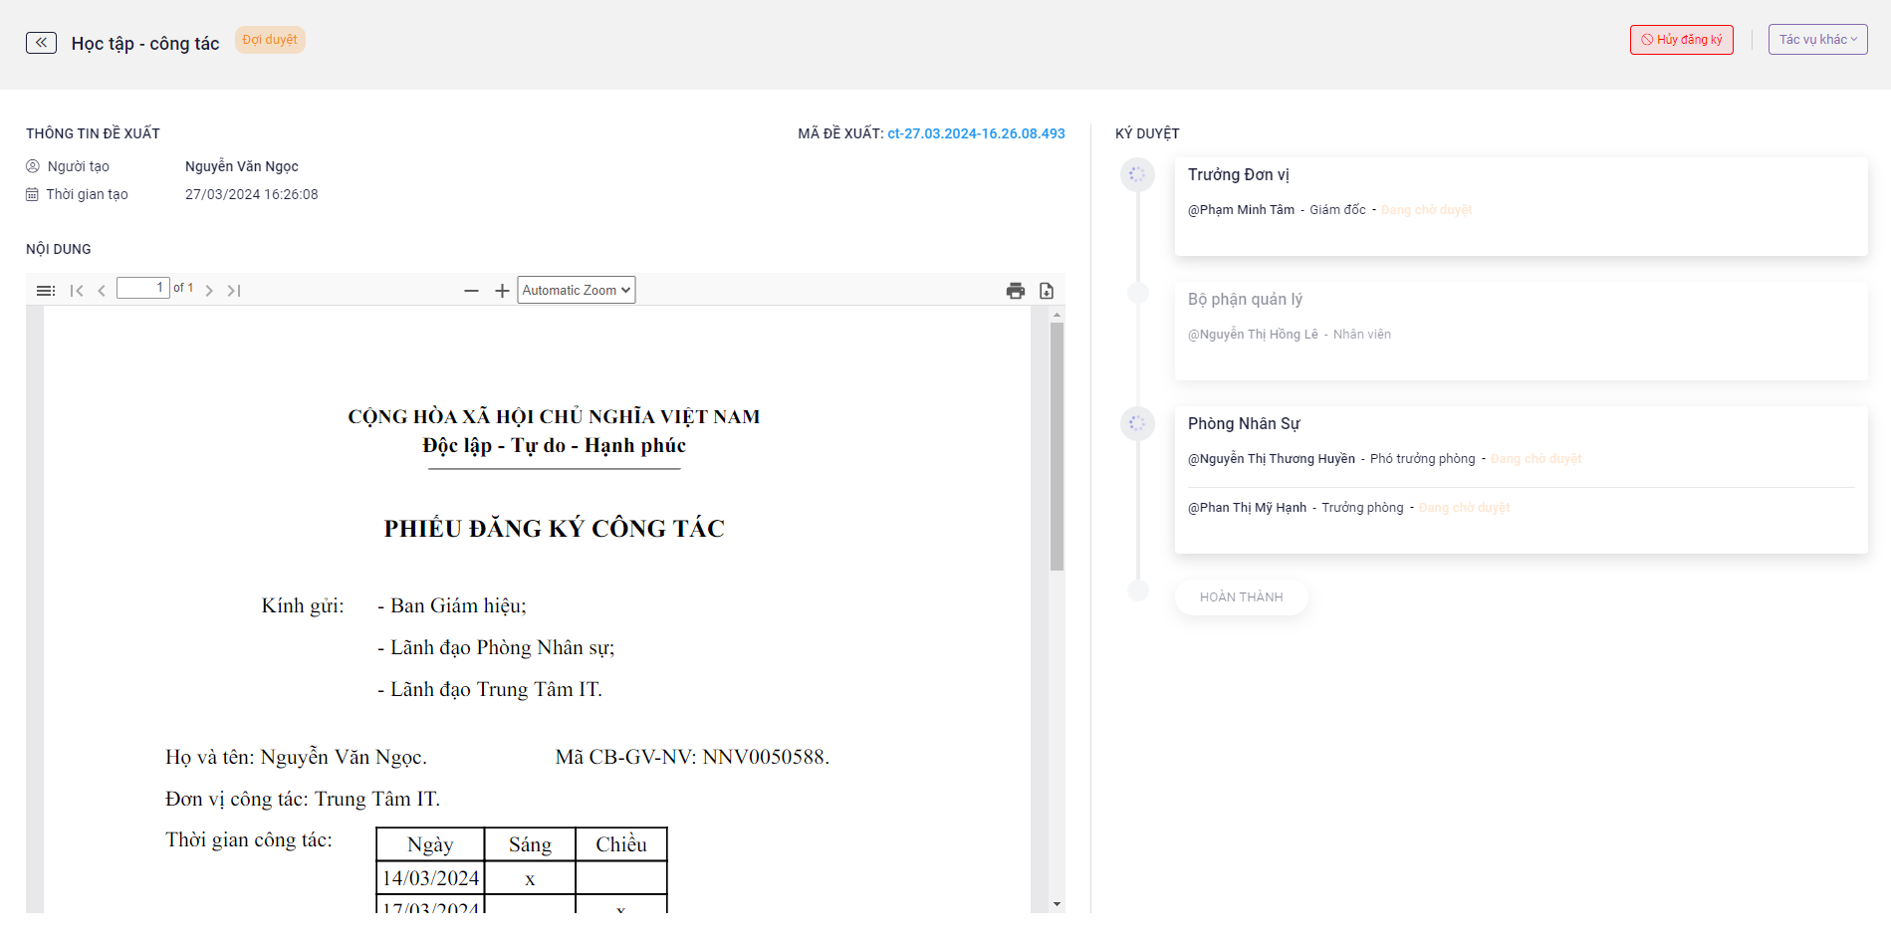Expand the Tác vụ khác menu
1891x942 pixels.
1817,40
